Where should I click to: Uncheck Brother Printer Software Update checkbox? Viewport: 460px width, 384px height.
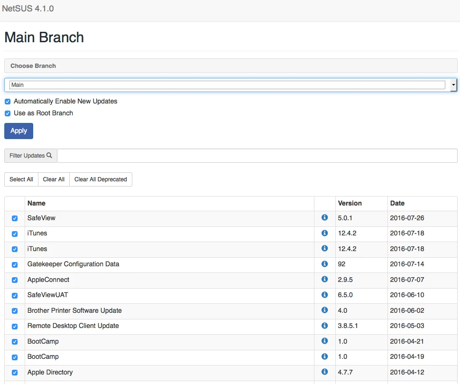(x=15, y=311)
